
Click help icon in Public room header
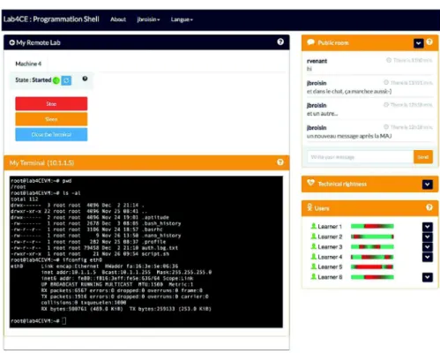tap(429, 41)
